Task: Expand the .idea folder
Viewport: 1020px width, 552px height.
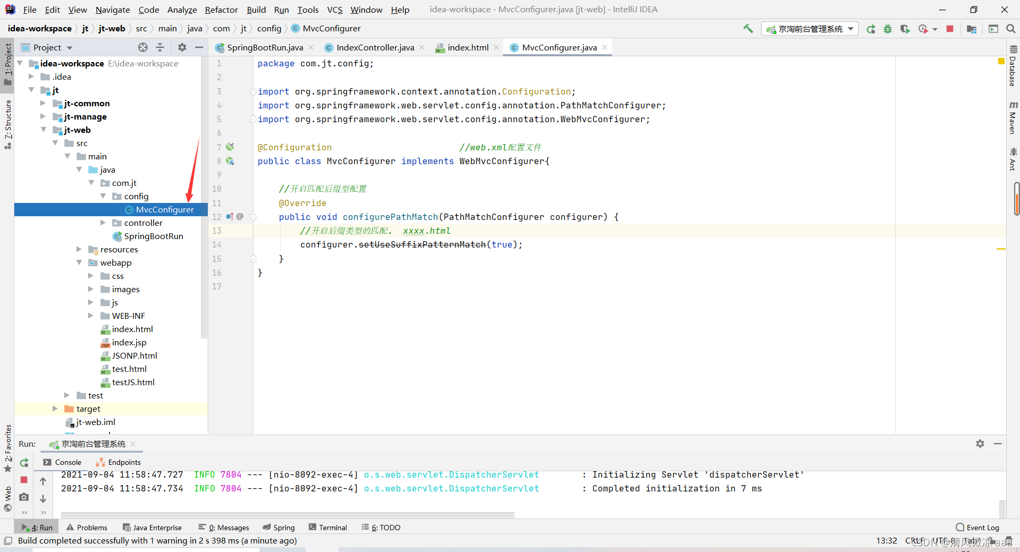Action: 31,77
